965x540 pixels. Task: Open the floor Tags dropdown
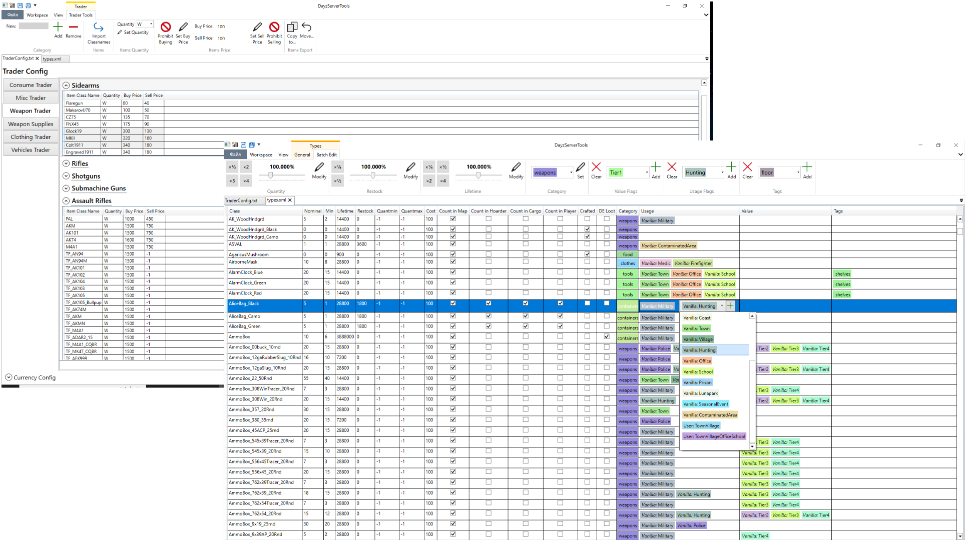click(x=798, y=172)
